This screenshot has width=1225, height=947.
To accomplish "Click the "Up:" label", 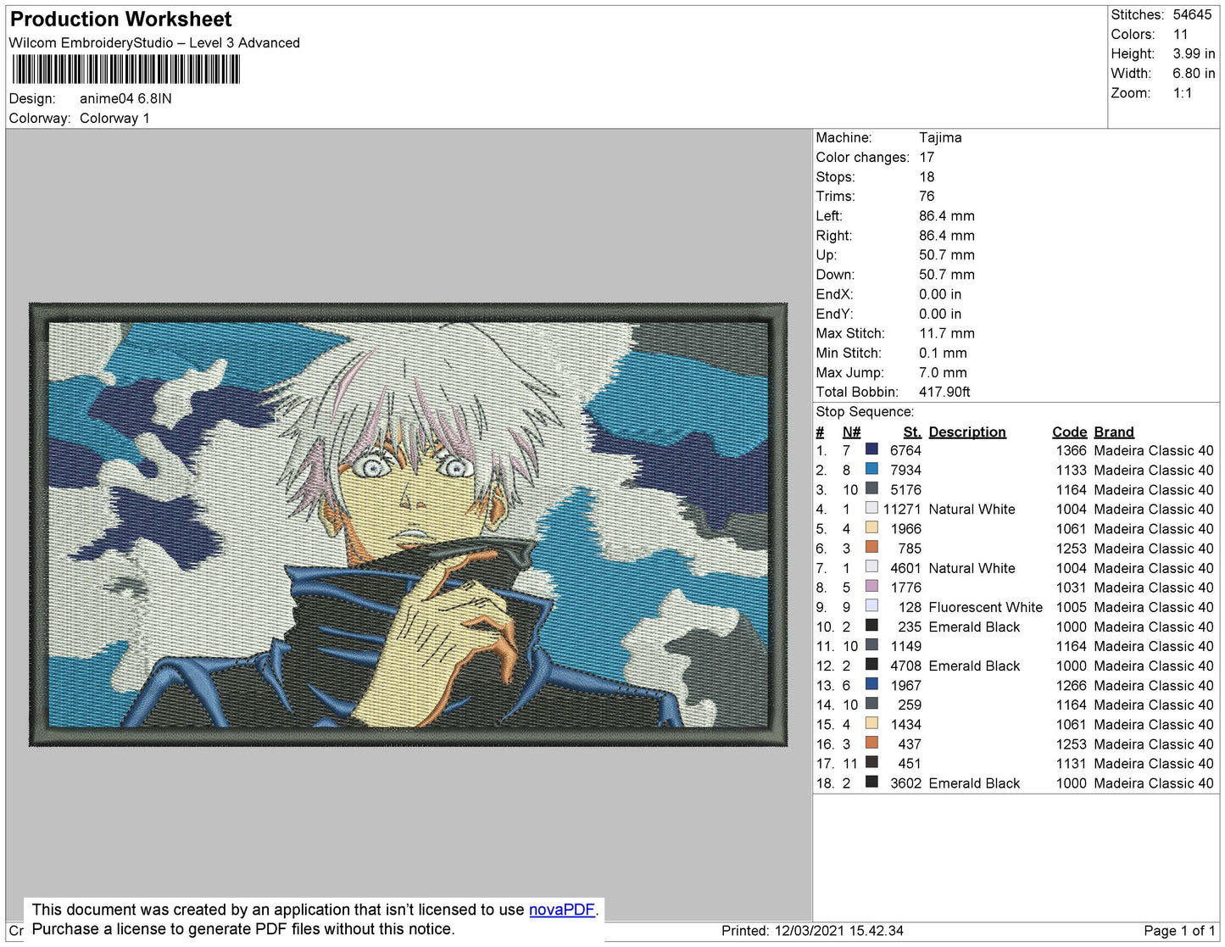I will [x=826, y=255].
